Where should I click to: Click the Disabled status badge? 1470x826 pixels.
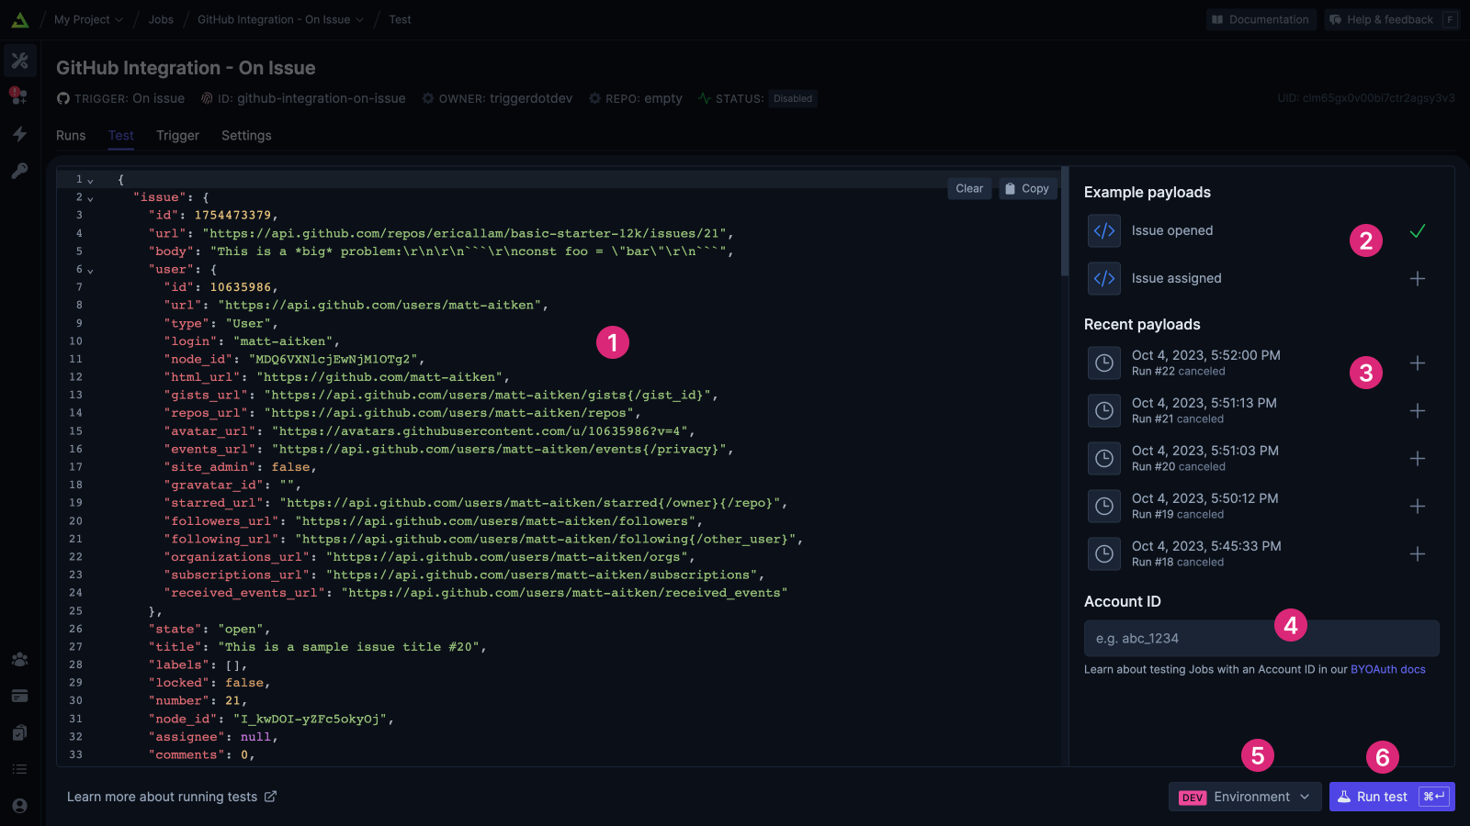[x=793, y=98]
